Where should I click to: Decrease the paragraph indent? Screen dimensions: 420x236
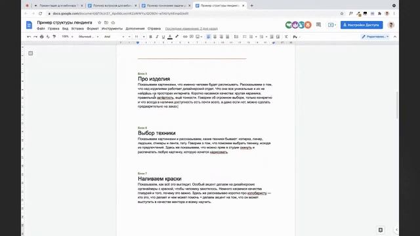coord(272,37)
